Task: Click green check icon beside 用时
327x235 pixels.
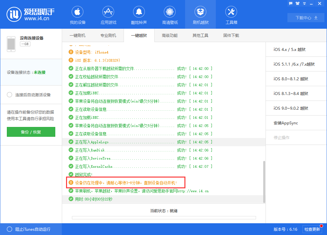Action: (71, 199)
